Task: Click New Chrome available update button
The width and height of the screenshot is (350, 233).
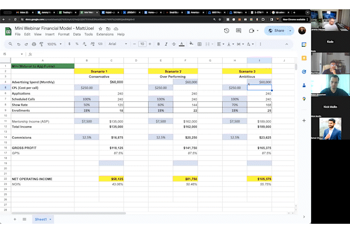Action: 296,19
